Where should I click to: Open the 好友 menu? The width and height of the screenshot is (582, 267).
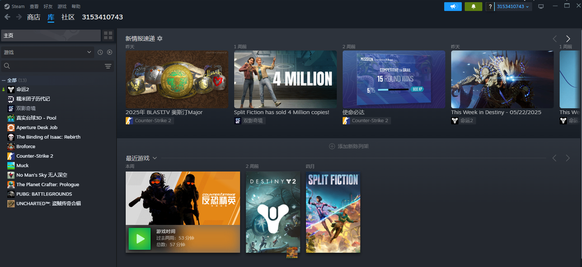pos(48,7)
